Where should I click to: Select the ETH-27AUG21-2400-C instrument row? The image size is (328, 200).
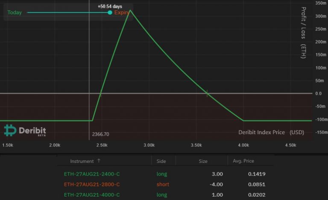tap(165, 174)
